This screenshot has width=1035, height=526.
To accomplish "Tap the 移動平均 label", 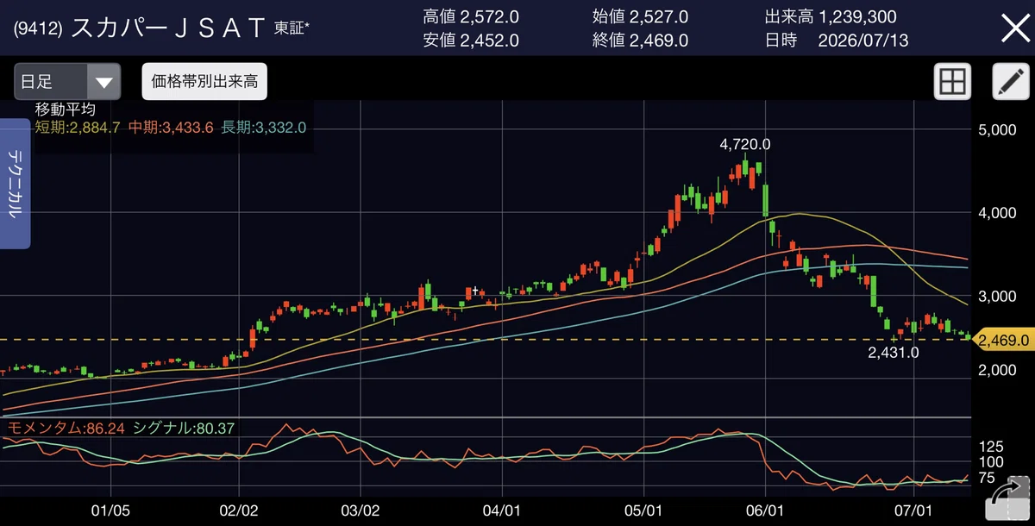I will point(65,110).
